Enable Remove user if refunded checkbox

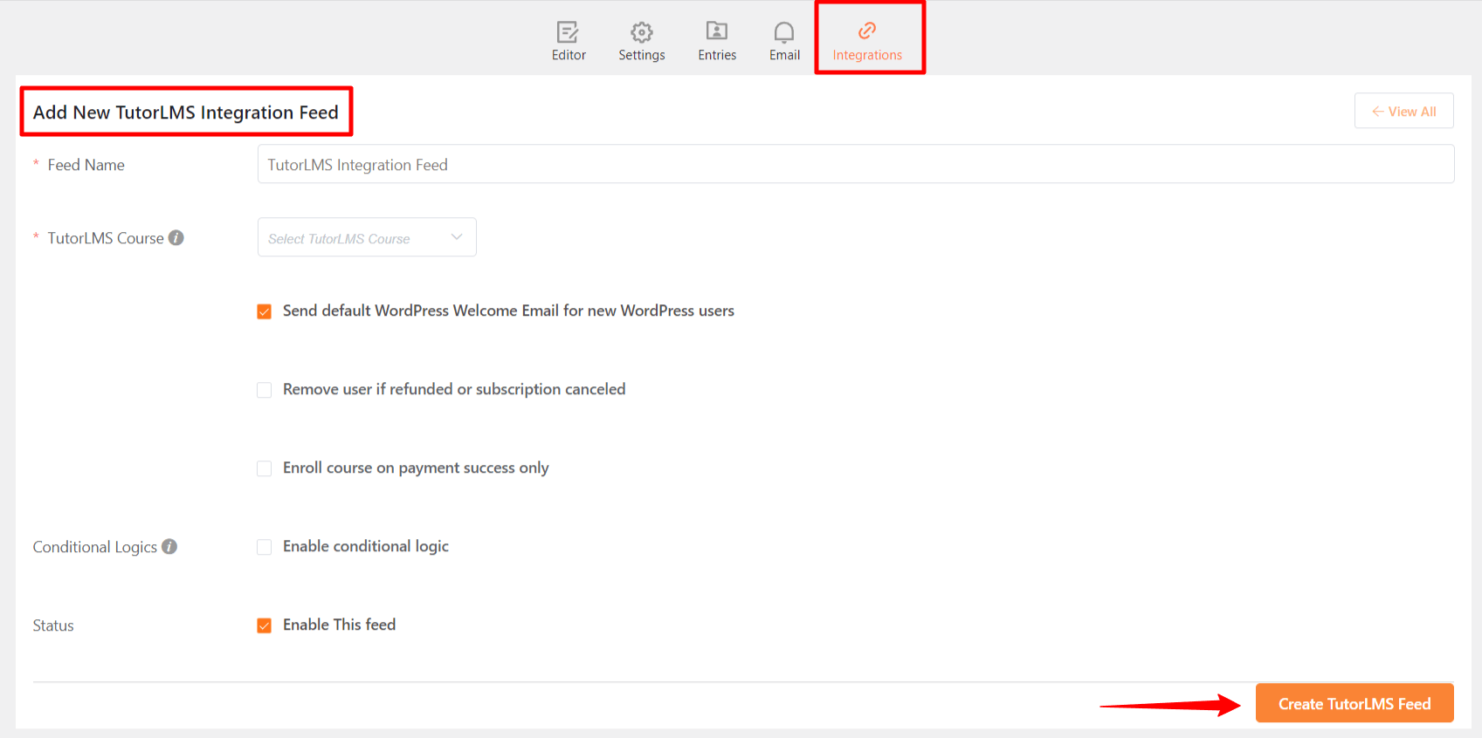pyautogui.click(x=265, y=390)
